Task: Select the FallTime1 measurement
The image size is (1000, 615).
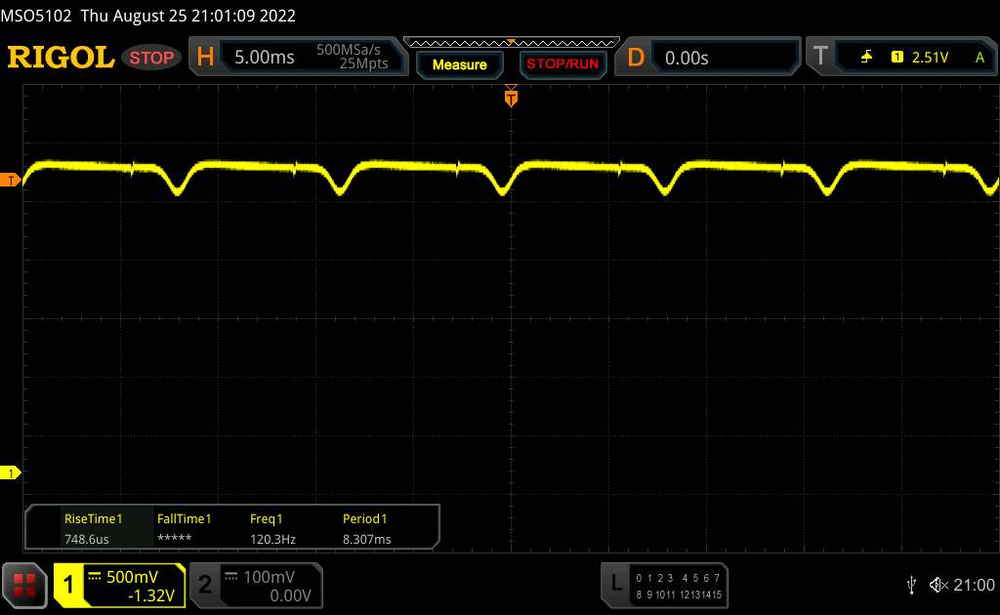Action: tap(184, 518)
